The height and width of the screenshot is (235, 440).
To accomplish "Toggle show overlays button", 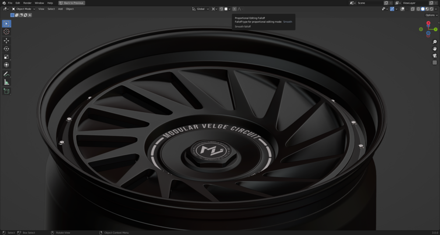I will point(402,9).
